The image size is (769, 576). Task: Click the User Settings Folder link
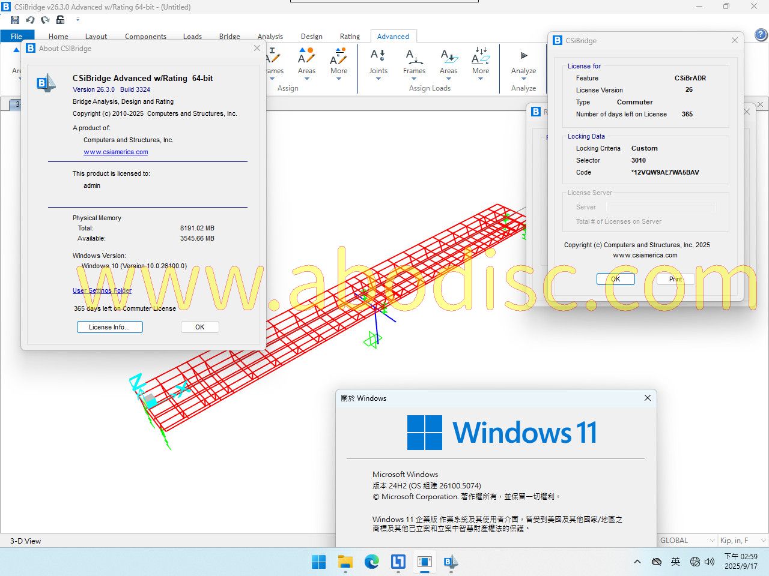coord(102,290)
